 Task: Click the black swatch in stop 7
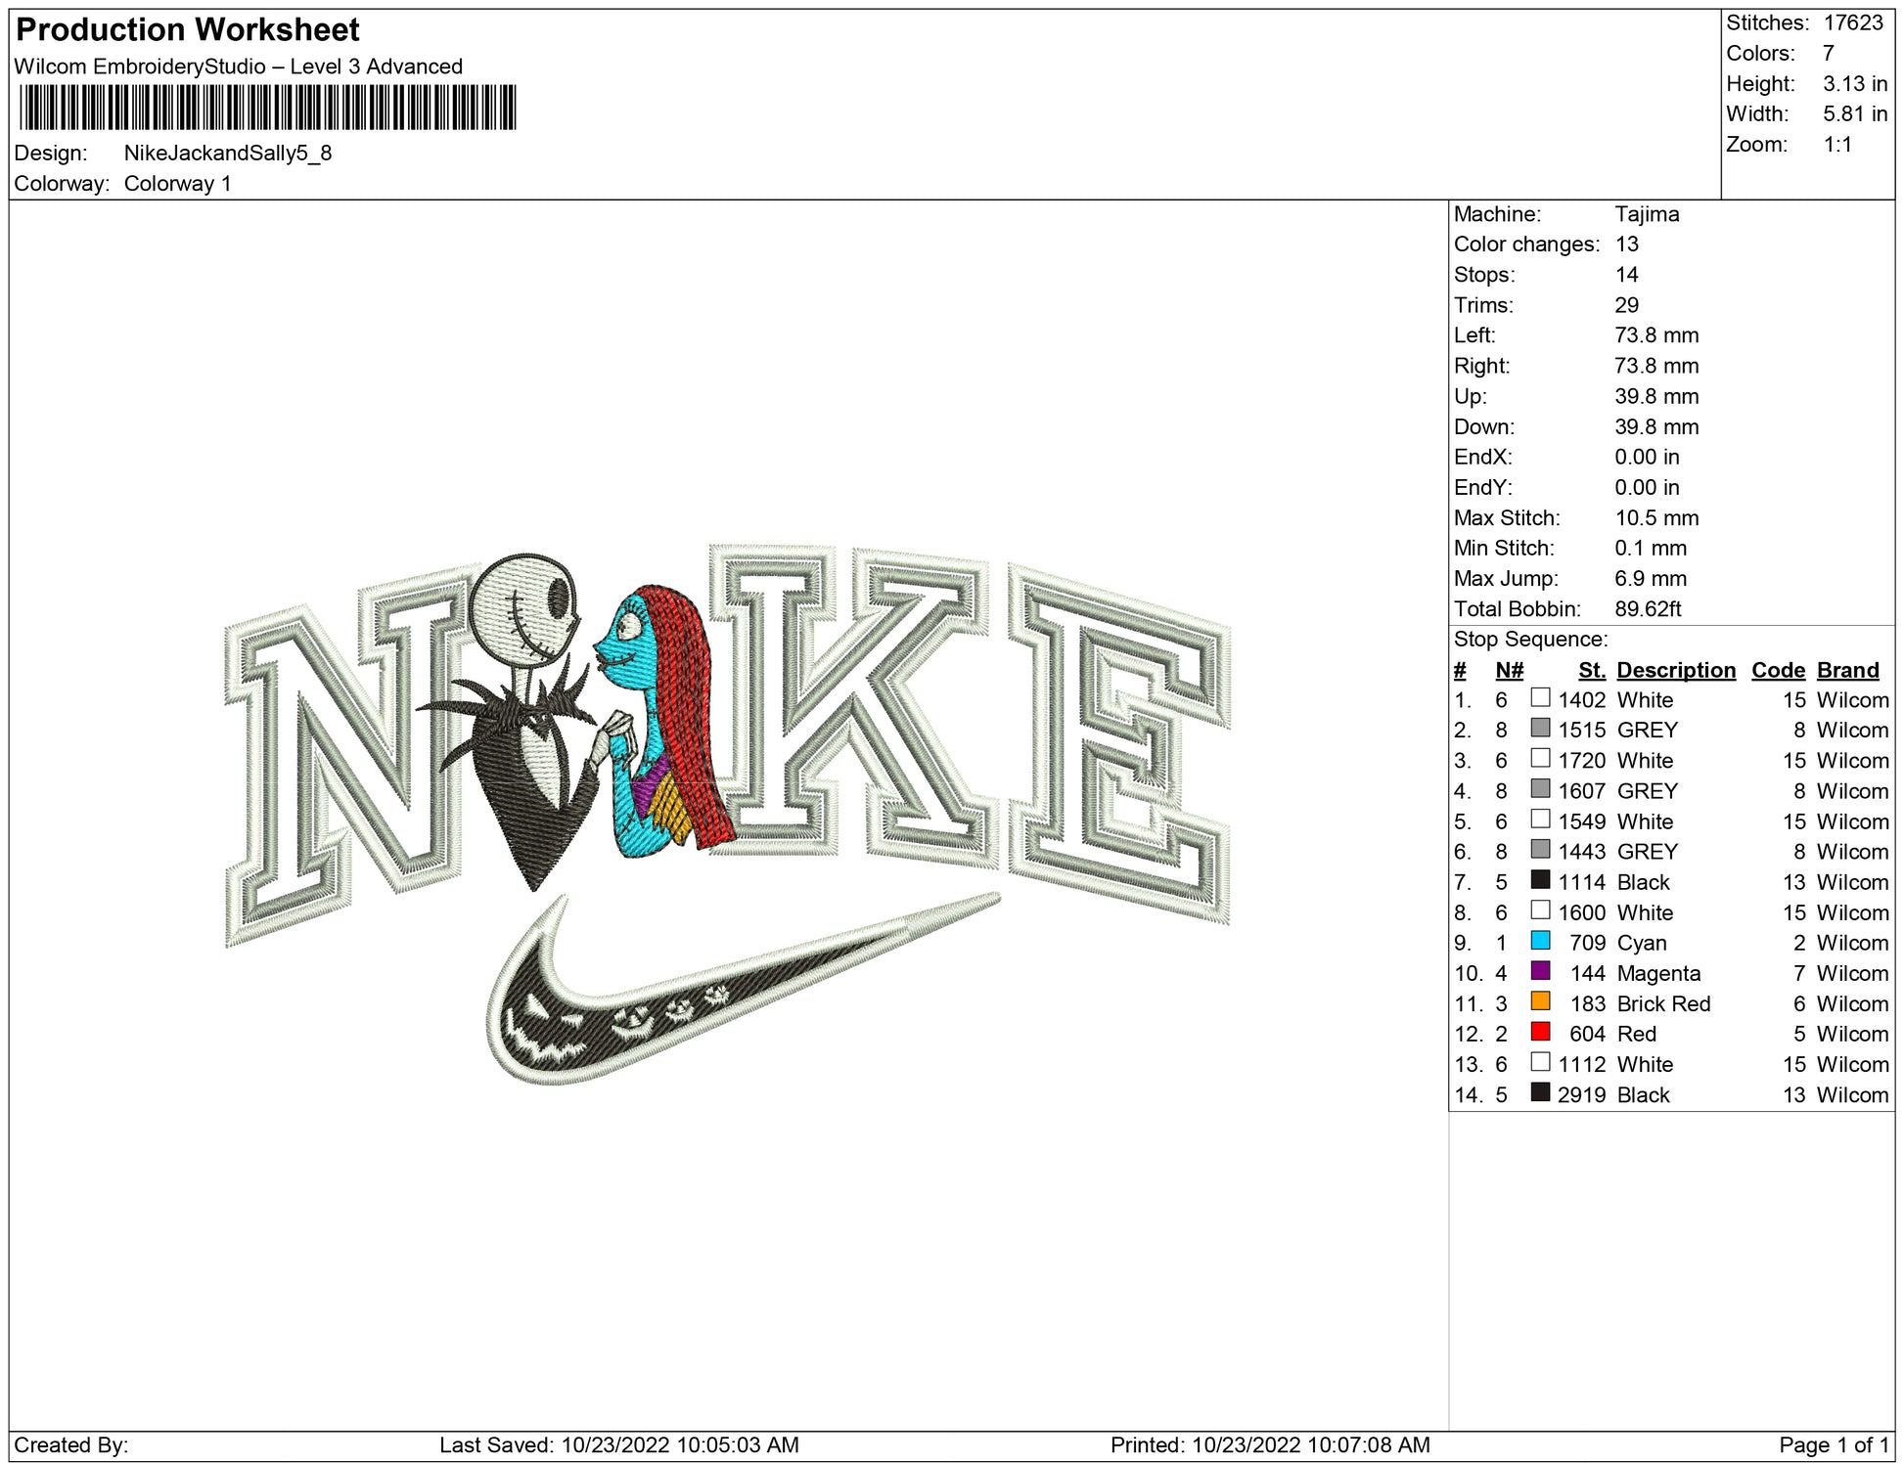1540,880
